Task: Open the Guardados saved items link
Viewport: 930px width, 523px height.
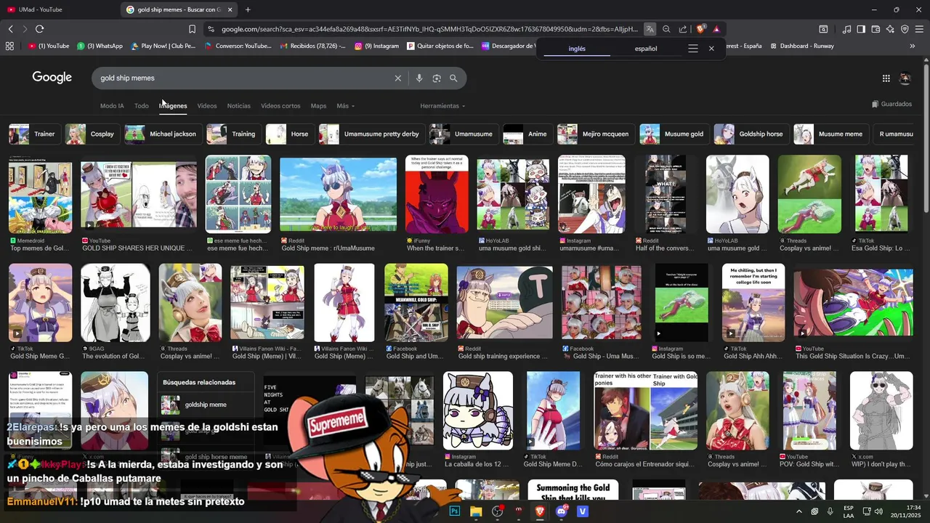Action: (892, 104)
